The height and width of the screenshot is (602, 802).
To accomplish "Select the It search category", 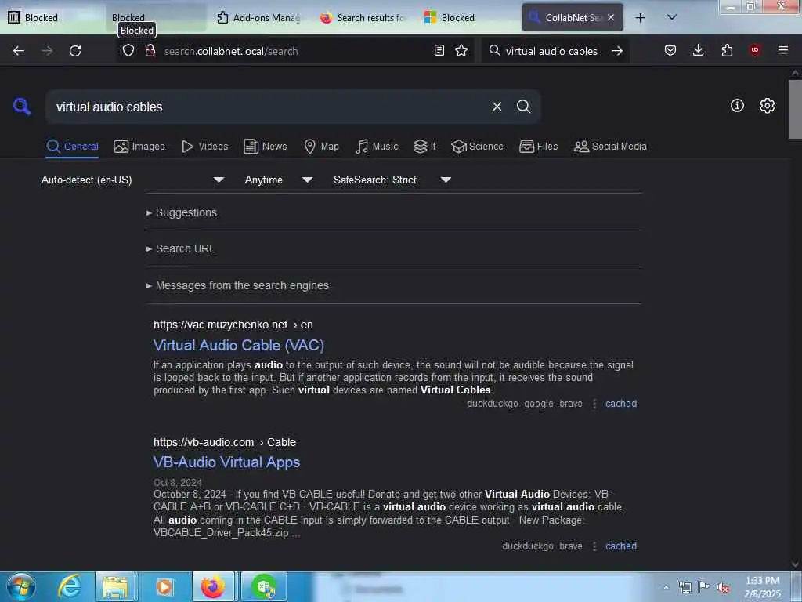I will point(424,147).
